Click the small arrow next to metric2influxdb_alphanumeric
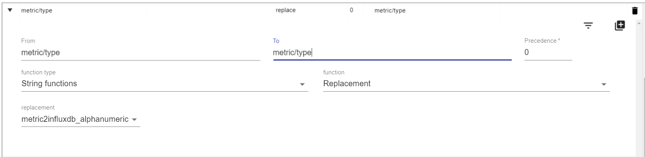 pos(134,119)
